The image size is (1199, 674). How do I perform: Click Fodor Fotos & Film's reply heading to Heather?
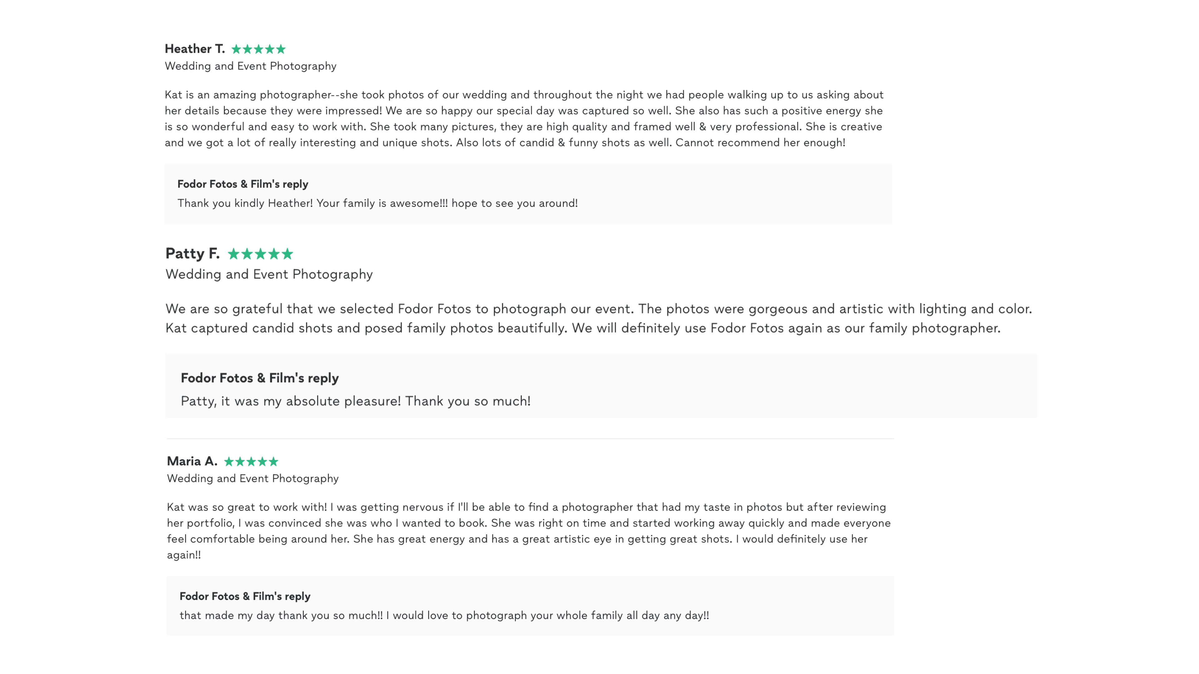pos(243,184)
